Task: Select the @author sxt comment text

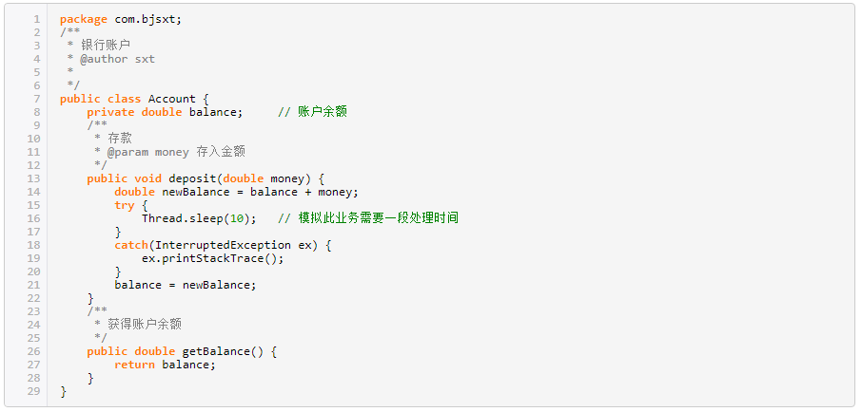Action: point(118,59)
